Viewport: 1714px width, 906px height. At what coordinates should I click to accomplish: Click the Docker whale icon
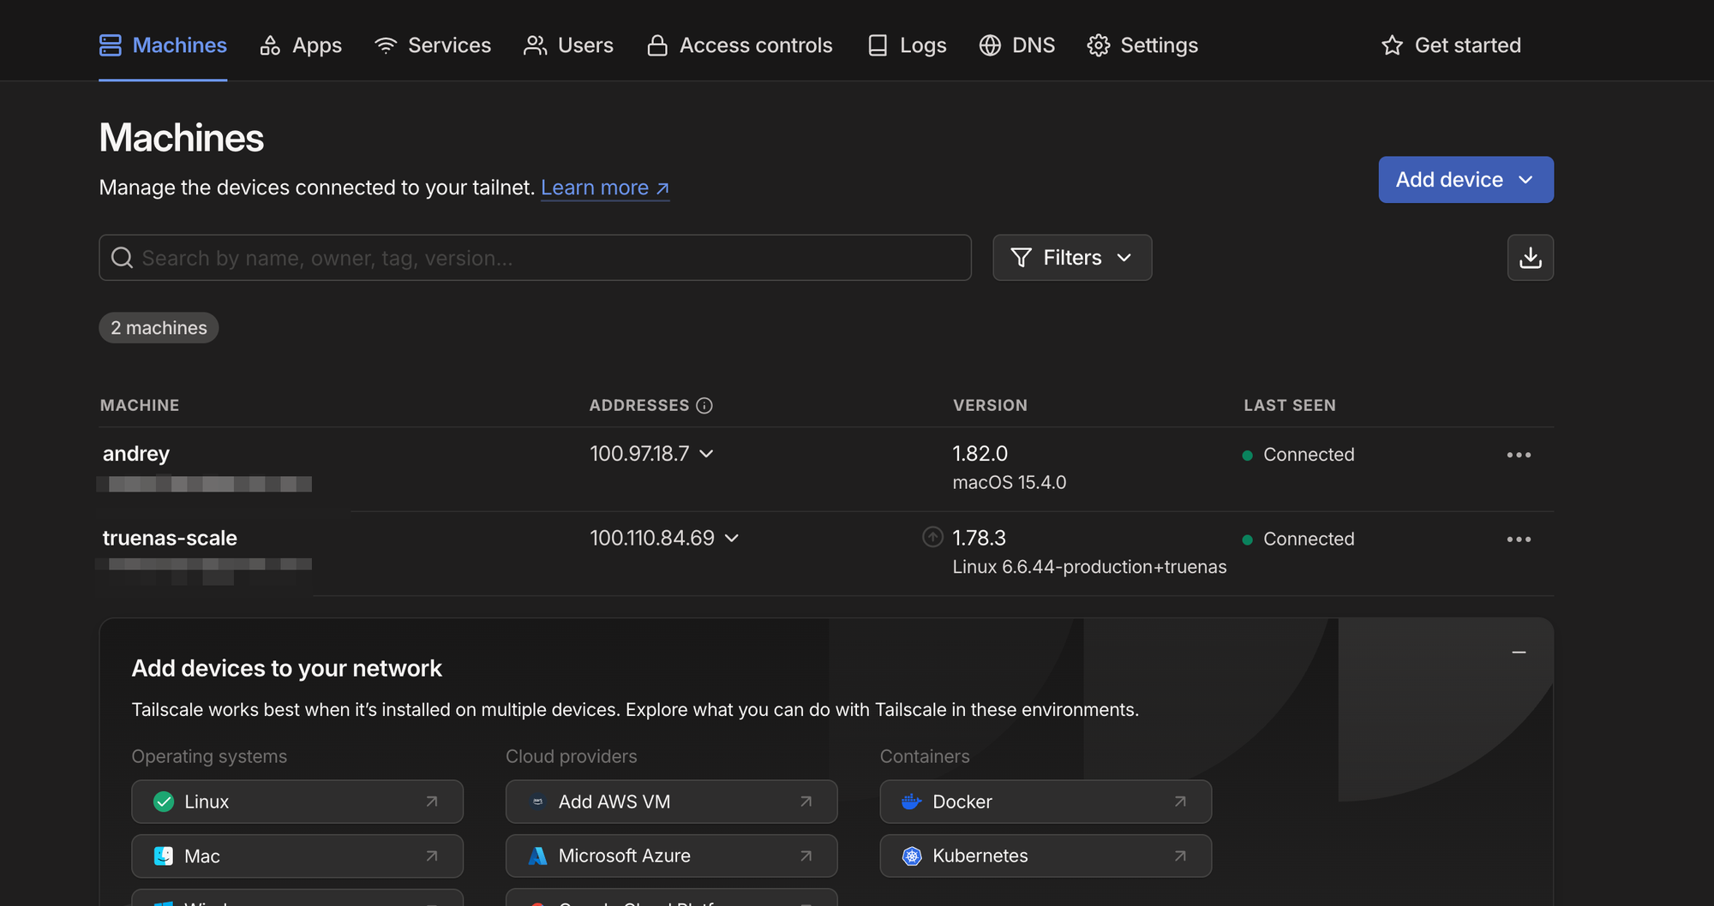tap(912, 802)
